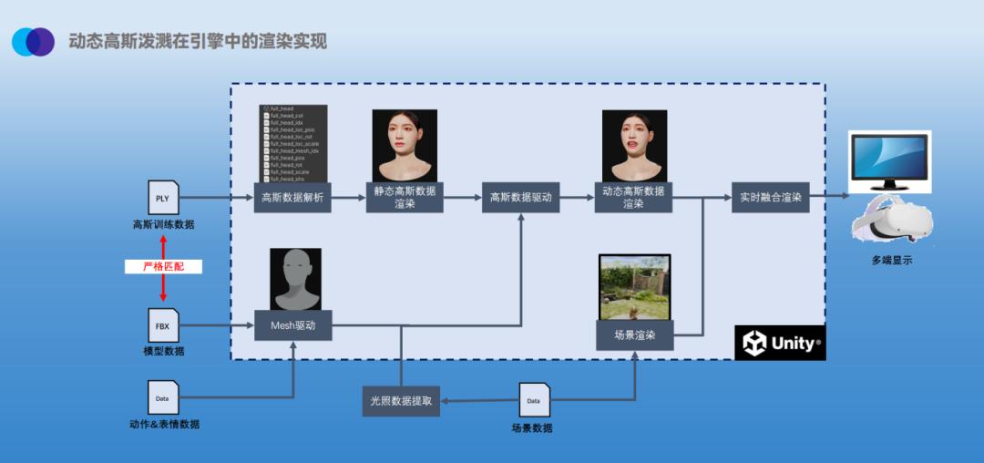
Task: Open the gray mesh head thumbnail
Action: point(295,279)
